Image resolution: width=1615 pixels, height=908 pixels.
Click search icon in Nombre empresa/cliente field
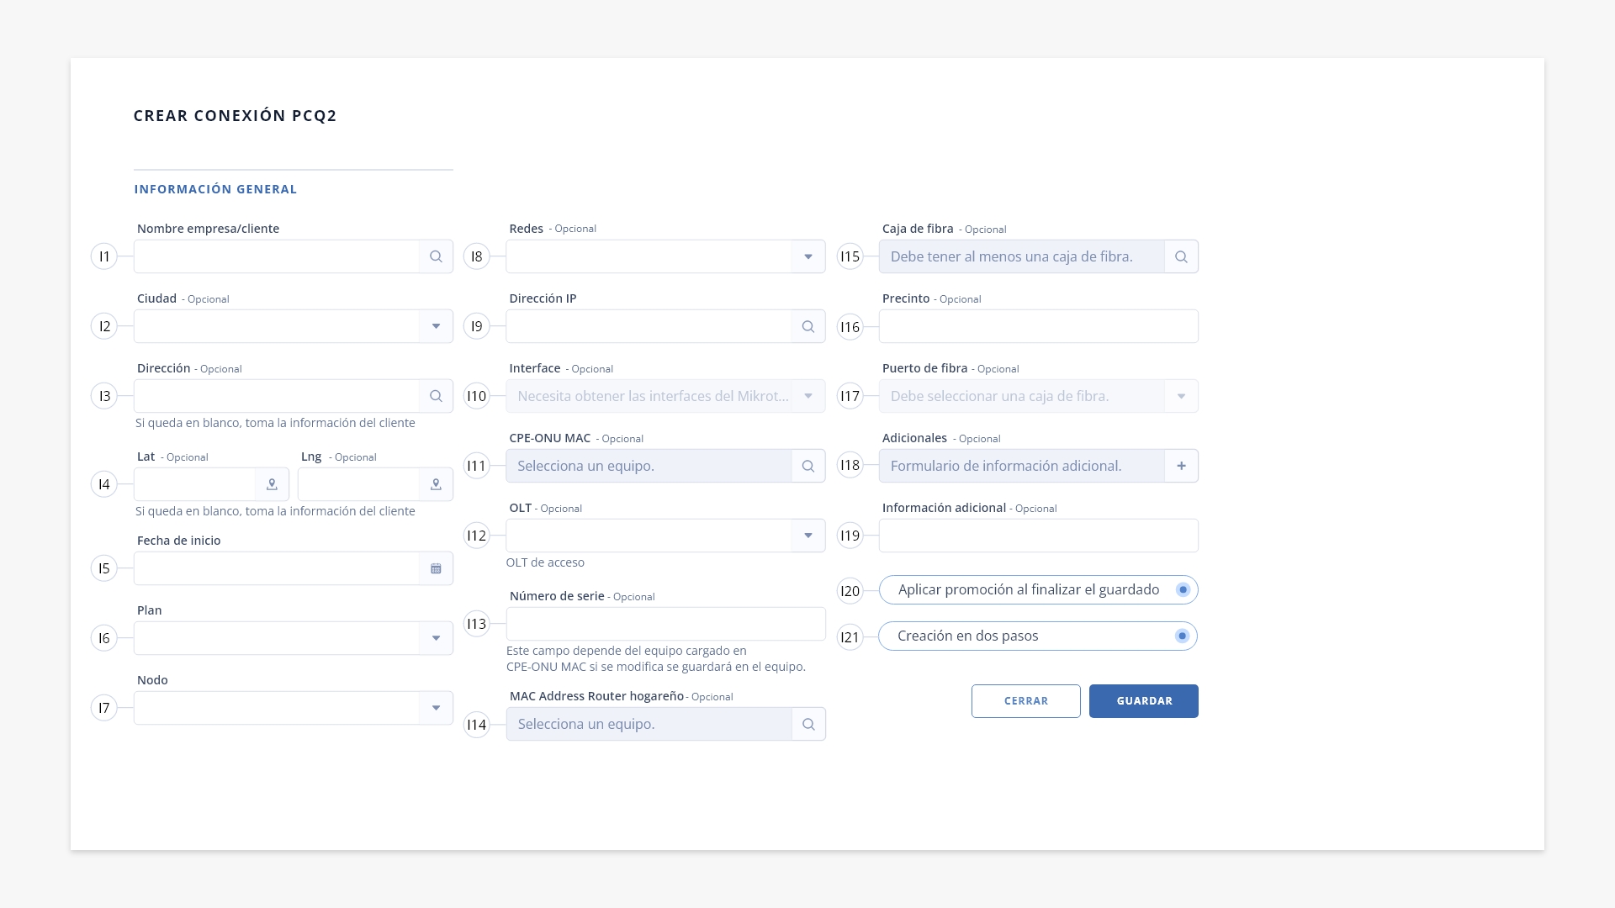pos(436,256)
